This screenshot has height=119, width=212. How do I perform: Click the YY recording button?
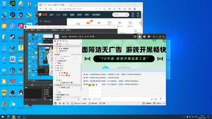coord(102,103)
